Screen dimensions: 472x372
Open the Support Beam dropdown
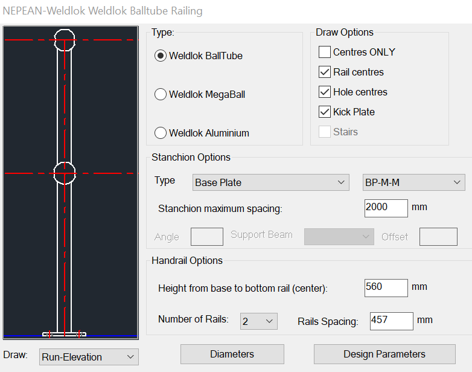[x=339, y=237]
